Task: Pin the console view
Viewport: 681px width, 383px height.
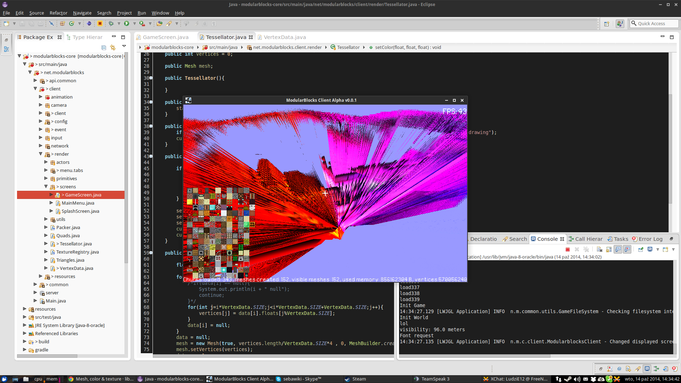Action: point(641,249)
